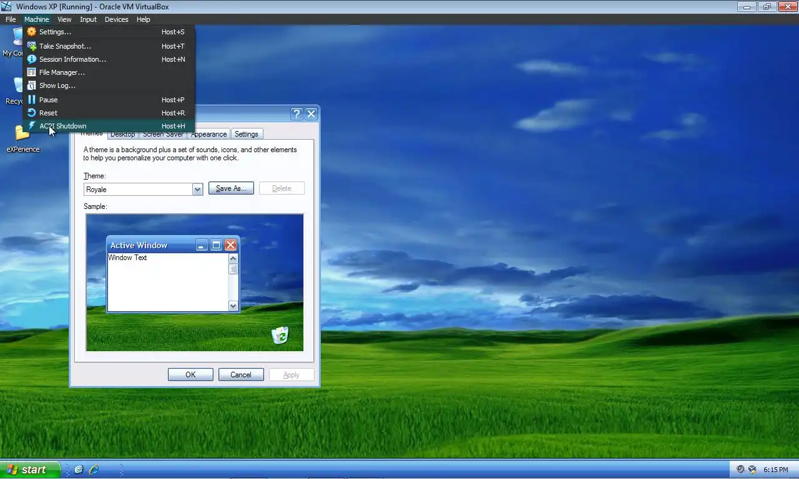The image size is (799, 479).
Task: Select Show Log menu entry
Action: point(109,85)
